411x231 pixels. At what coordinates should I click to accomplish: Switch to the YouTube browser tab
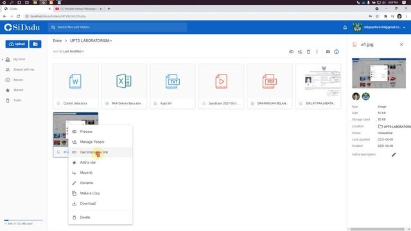[x=79, y=8]
